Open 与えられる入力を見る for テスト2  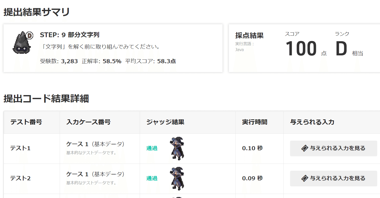point(334,179)
